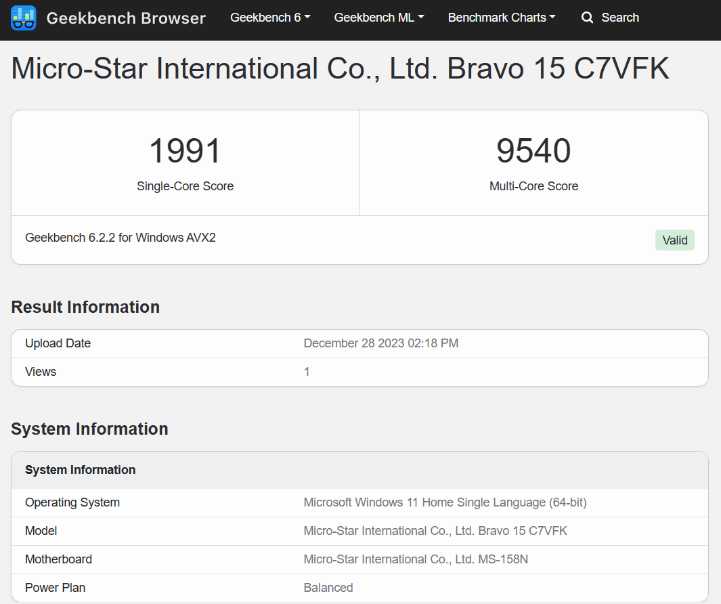
Task: Click the Microsoft Windows 11 operating system link
Action: pyautogui.click(x=445, y=502)
